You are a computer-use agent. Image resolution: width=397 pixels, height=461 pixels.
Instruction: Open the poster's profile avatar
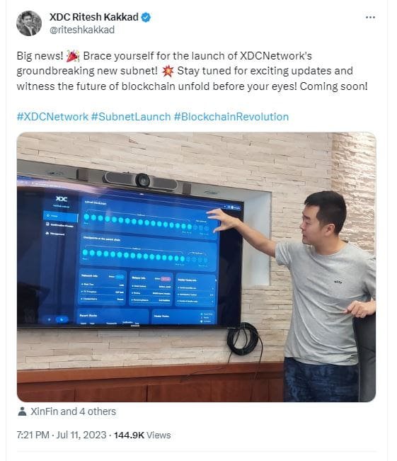[29, 23]
